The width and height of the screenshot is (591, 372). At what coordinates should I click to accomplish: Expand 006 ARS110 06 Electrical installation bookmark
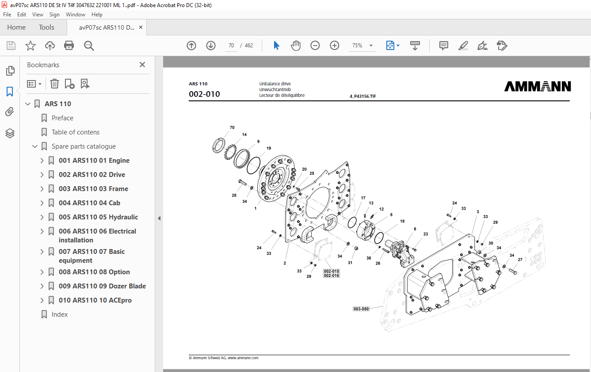tap(42, 231)
